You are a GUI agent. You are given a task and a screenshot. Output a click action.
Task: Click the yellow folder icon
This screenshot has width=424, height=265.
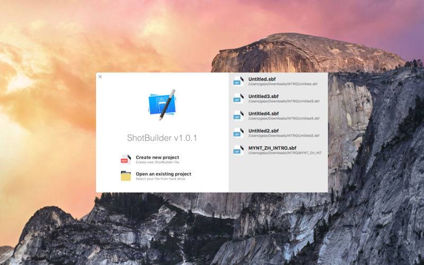coord(126,176)
